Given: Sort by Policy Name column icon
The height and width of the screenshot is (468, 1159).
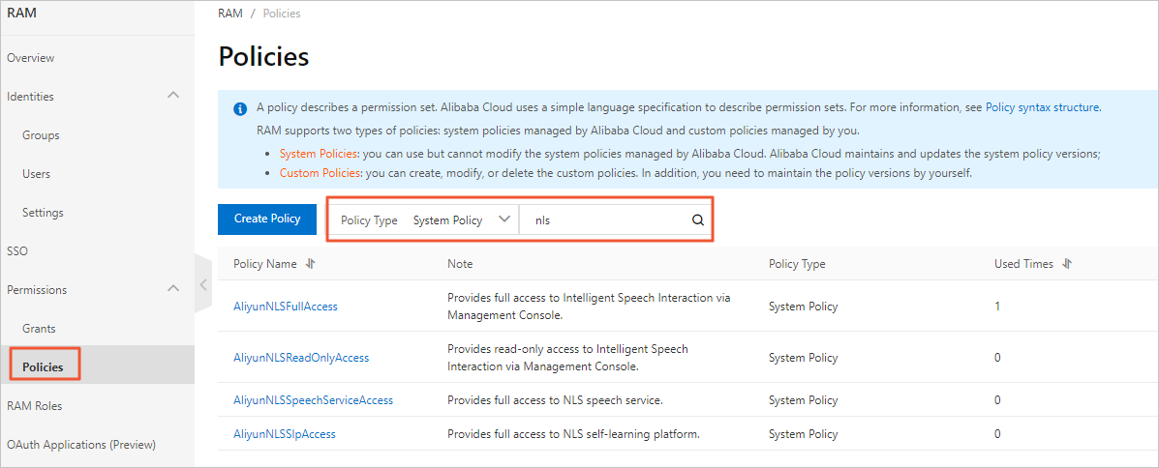Looking at the screenshot, I should coord(311,264).
